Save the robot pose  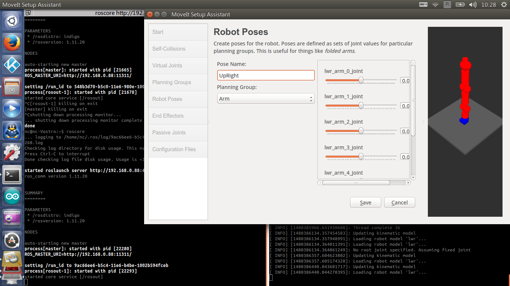coord(366,202)
